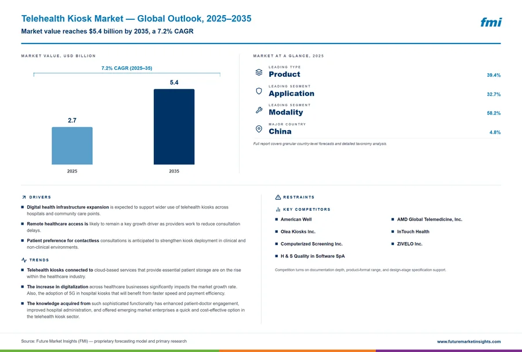Select the dark blue 2035 bar
Image resolution: width=522 pixels, height=352 pixels.
coord(174,127)
